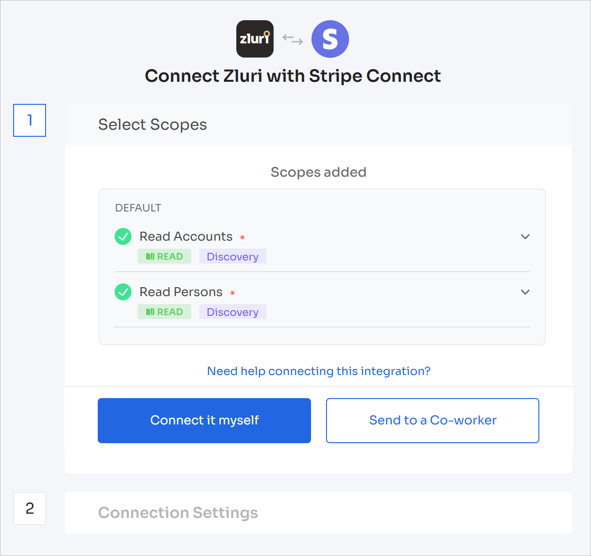Click the book icon in Read Persons READ badge
The width and height of the screenshot is (591, 556).
point(150,312)
